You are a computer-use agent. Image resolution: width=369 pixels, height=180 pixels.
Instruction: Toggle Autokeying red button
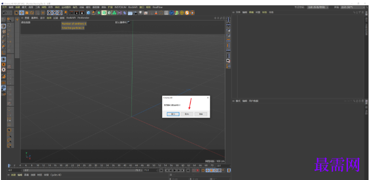tap(198, 170)
